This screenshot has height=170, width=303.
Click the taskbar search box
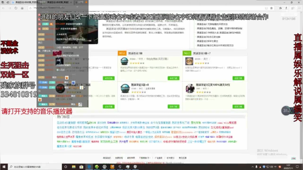click(35, 167)
